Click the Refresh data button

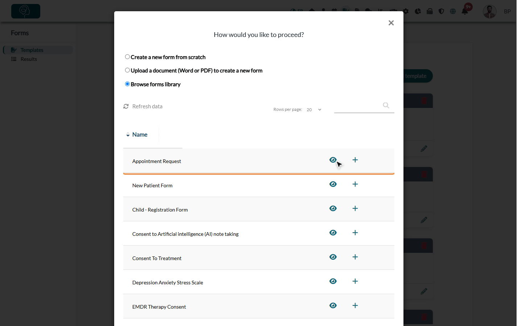143,106
